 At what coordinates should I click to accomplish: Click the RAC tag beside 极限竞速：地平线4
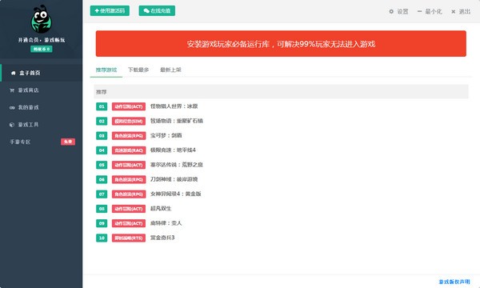tap(129, 150)
